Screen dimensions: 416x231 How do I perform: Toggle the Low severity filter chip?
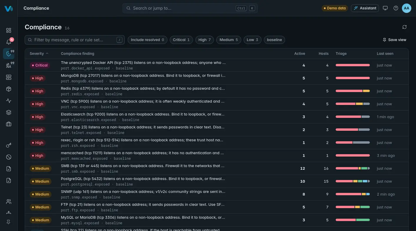[x=252, y=40]
